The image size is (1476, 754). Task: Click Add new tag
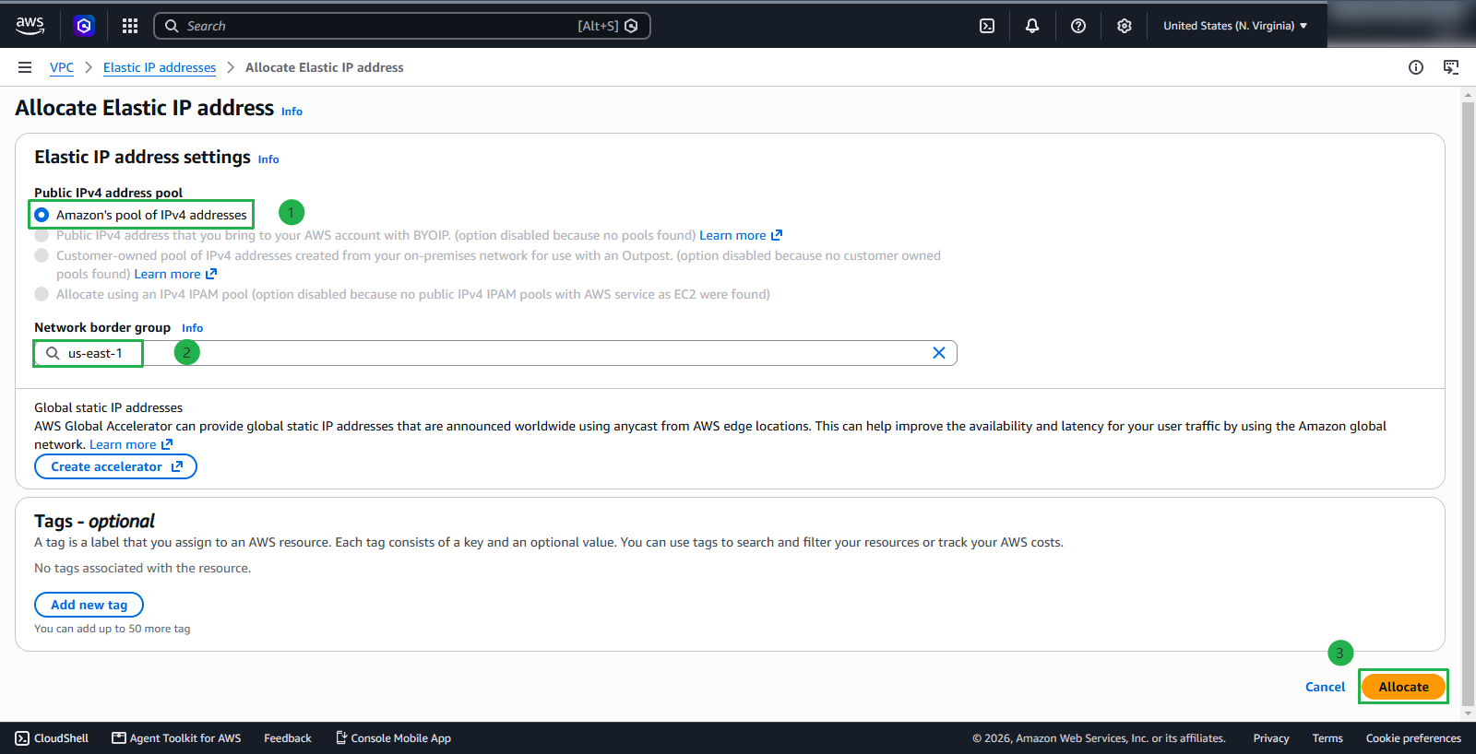click(x=89, y=605)
